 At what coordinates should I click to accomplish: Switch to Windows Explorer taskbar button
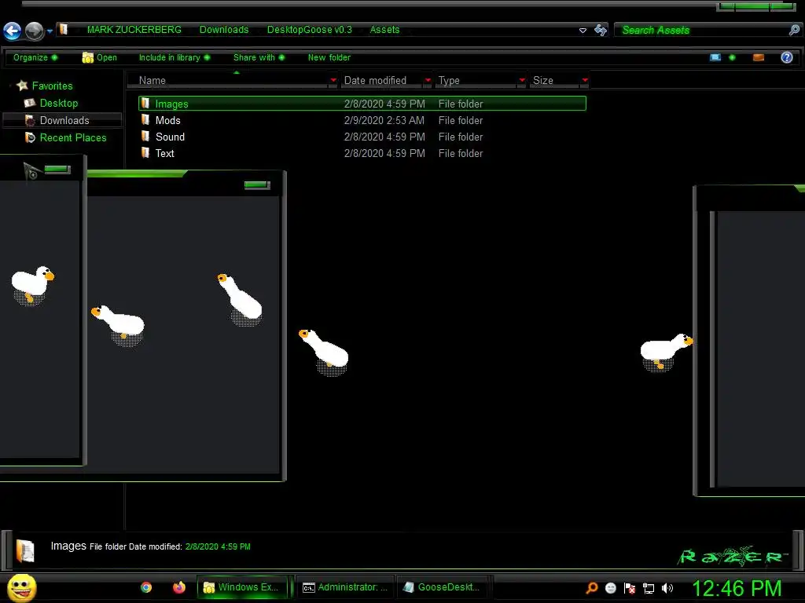242,587
